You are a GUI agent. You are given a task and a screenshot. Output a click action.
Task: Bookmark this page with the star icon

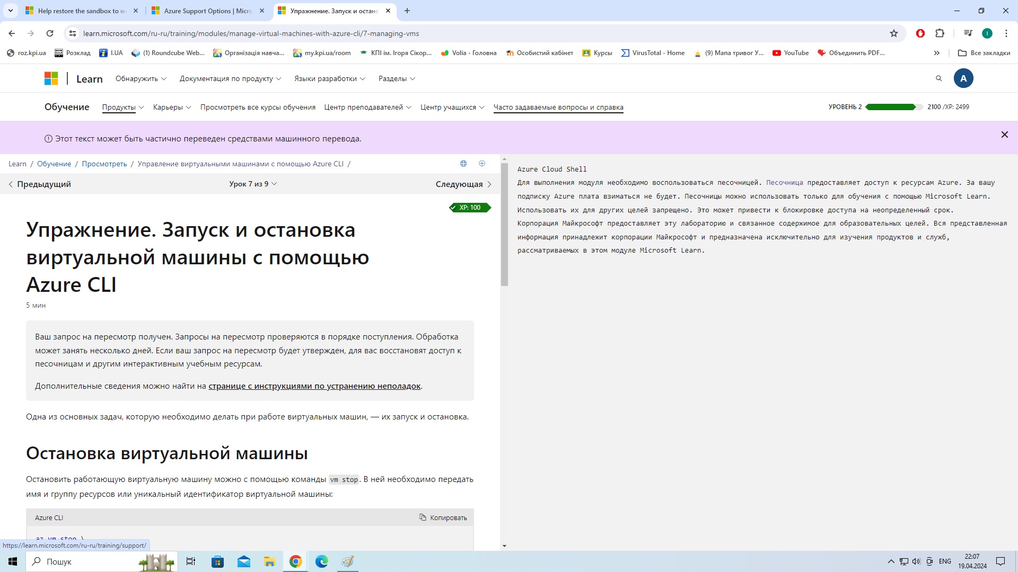[894, 33]
